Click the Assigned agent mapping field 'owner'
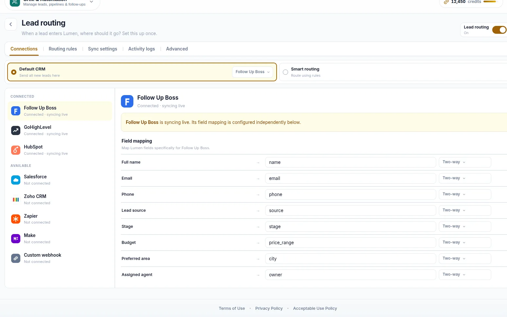507x317 pixels. [x=350, y=275]
